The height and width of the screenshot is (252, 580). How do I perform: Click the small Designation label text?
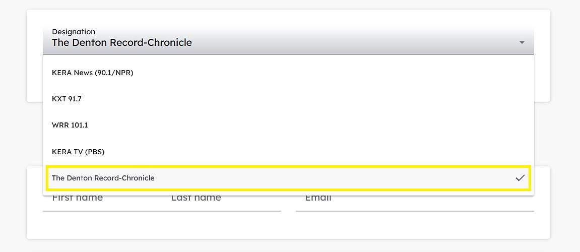[73, 31]
